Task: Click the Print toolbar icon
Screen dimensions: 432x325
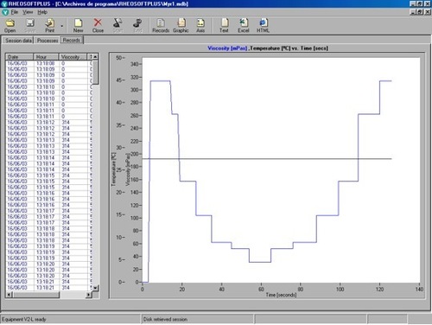Action: point(49,23)
